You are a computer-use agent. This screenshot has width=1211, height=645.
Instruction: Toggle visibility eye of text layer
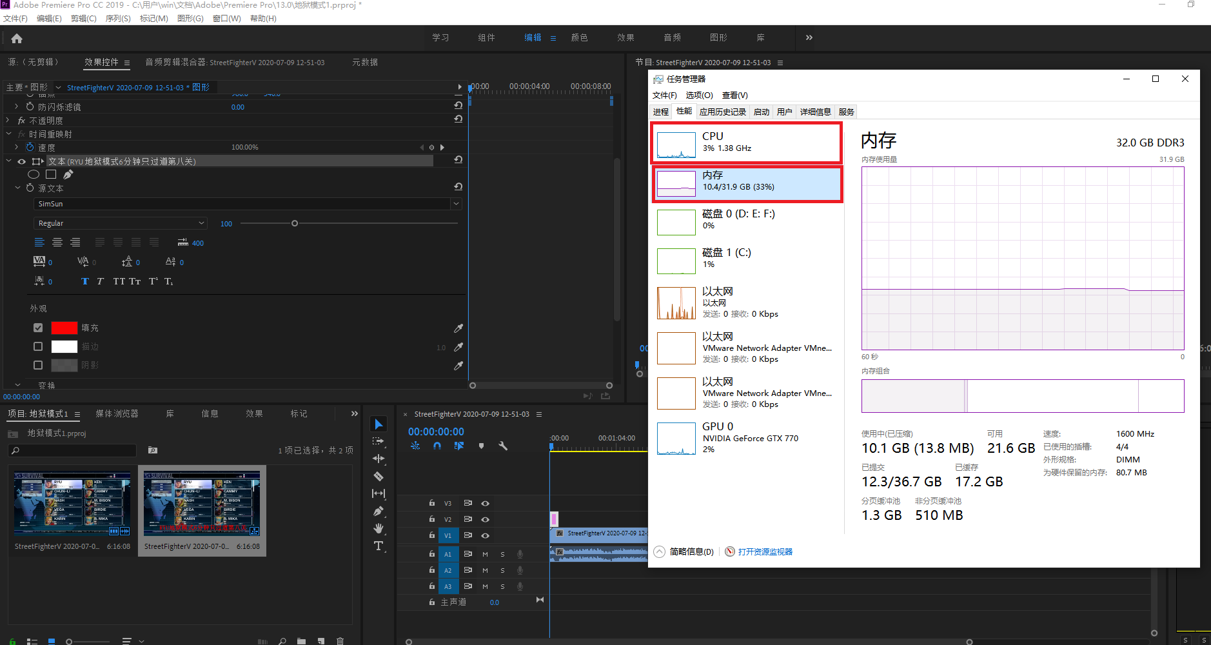pos(21,161)
